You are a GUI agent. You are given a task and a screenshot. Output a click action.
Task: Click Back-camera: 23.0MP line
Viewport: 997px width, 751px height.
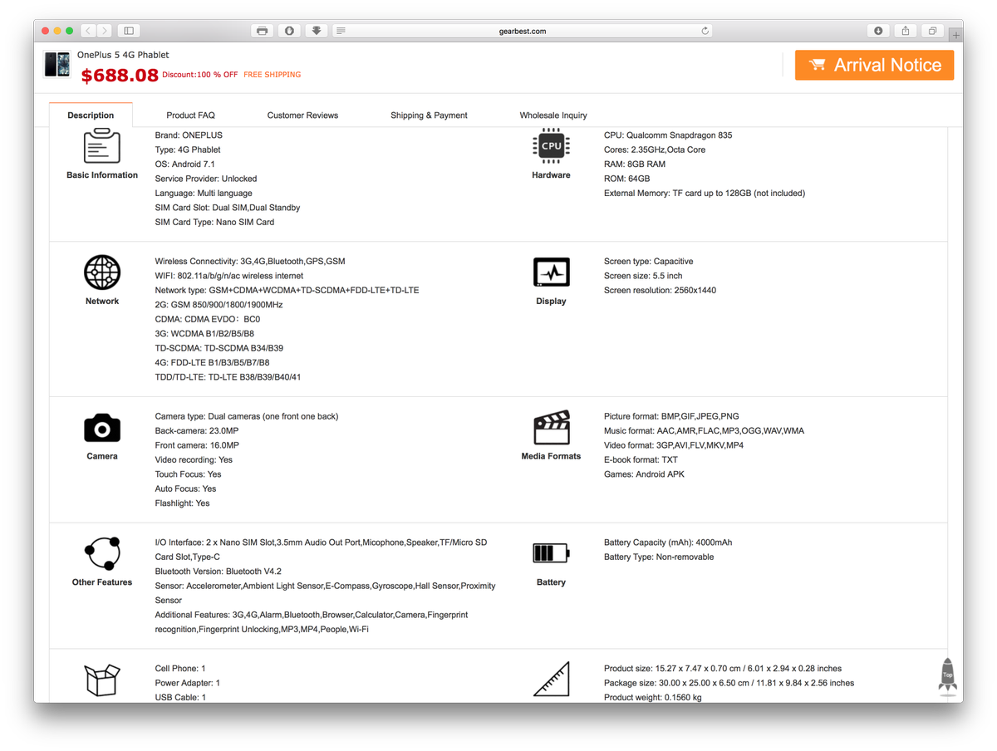[x=197, y=431]
